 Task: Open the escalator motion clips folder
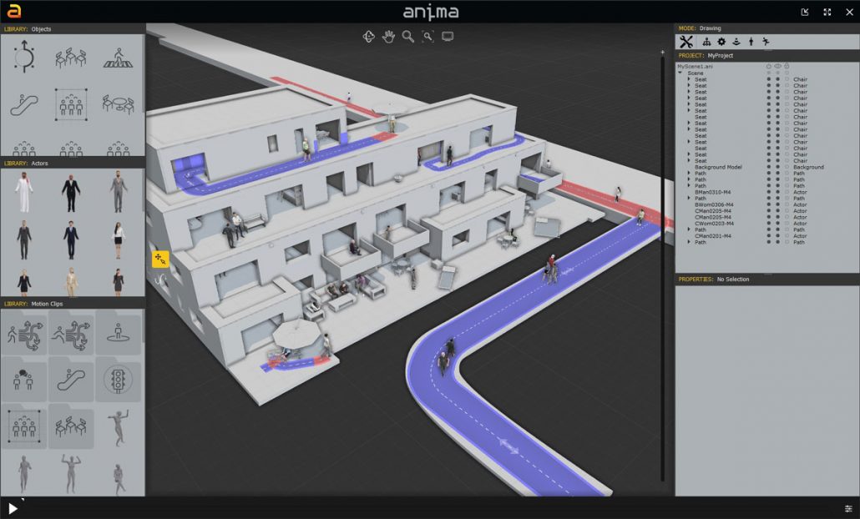click(71, 380)
